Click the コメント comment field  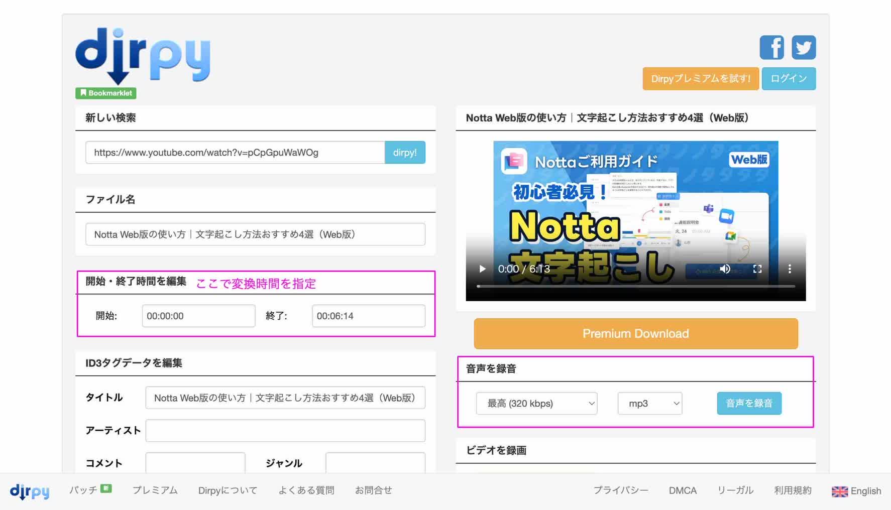[x=195, y=462]
